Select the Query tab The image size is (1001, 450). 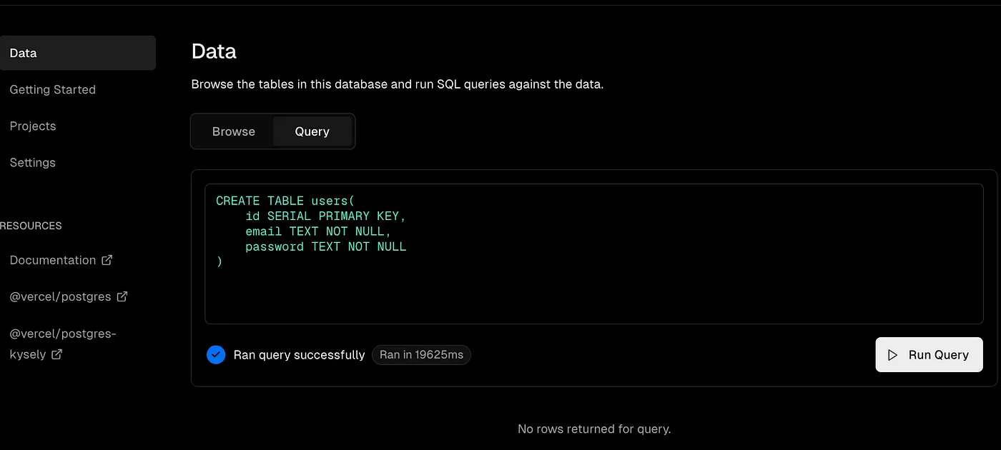[x=312, y=131]
